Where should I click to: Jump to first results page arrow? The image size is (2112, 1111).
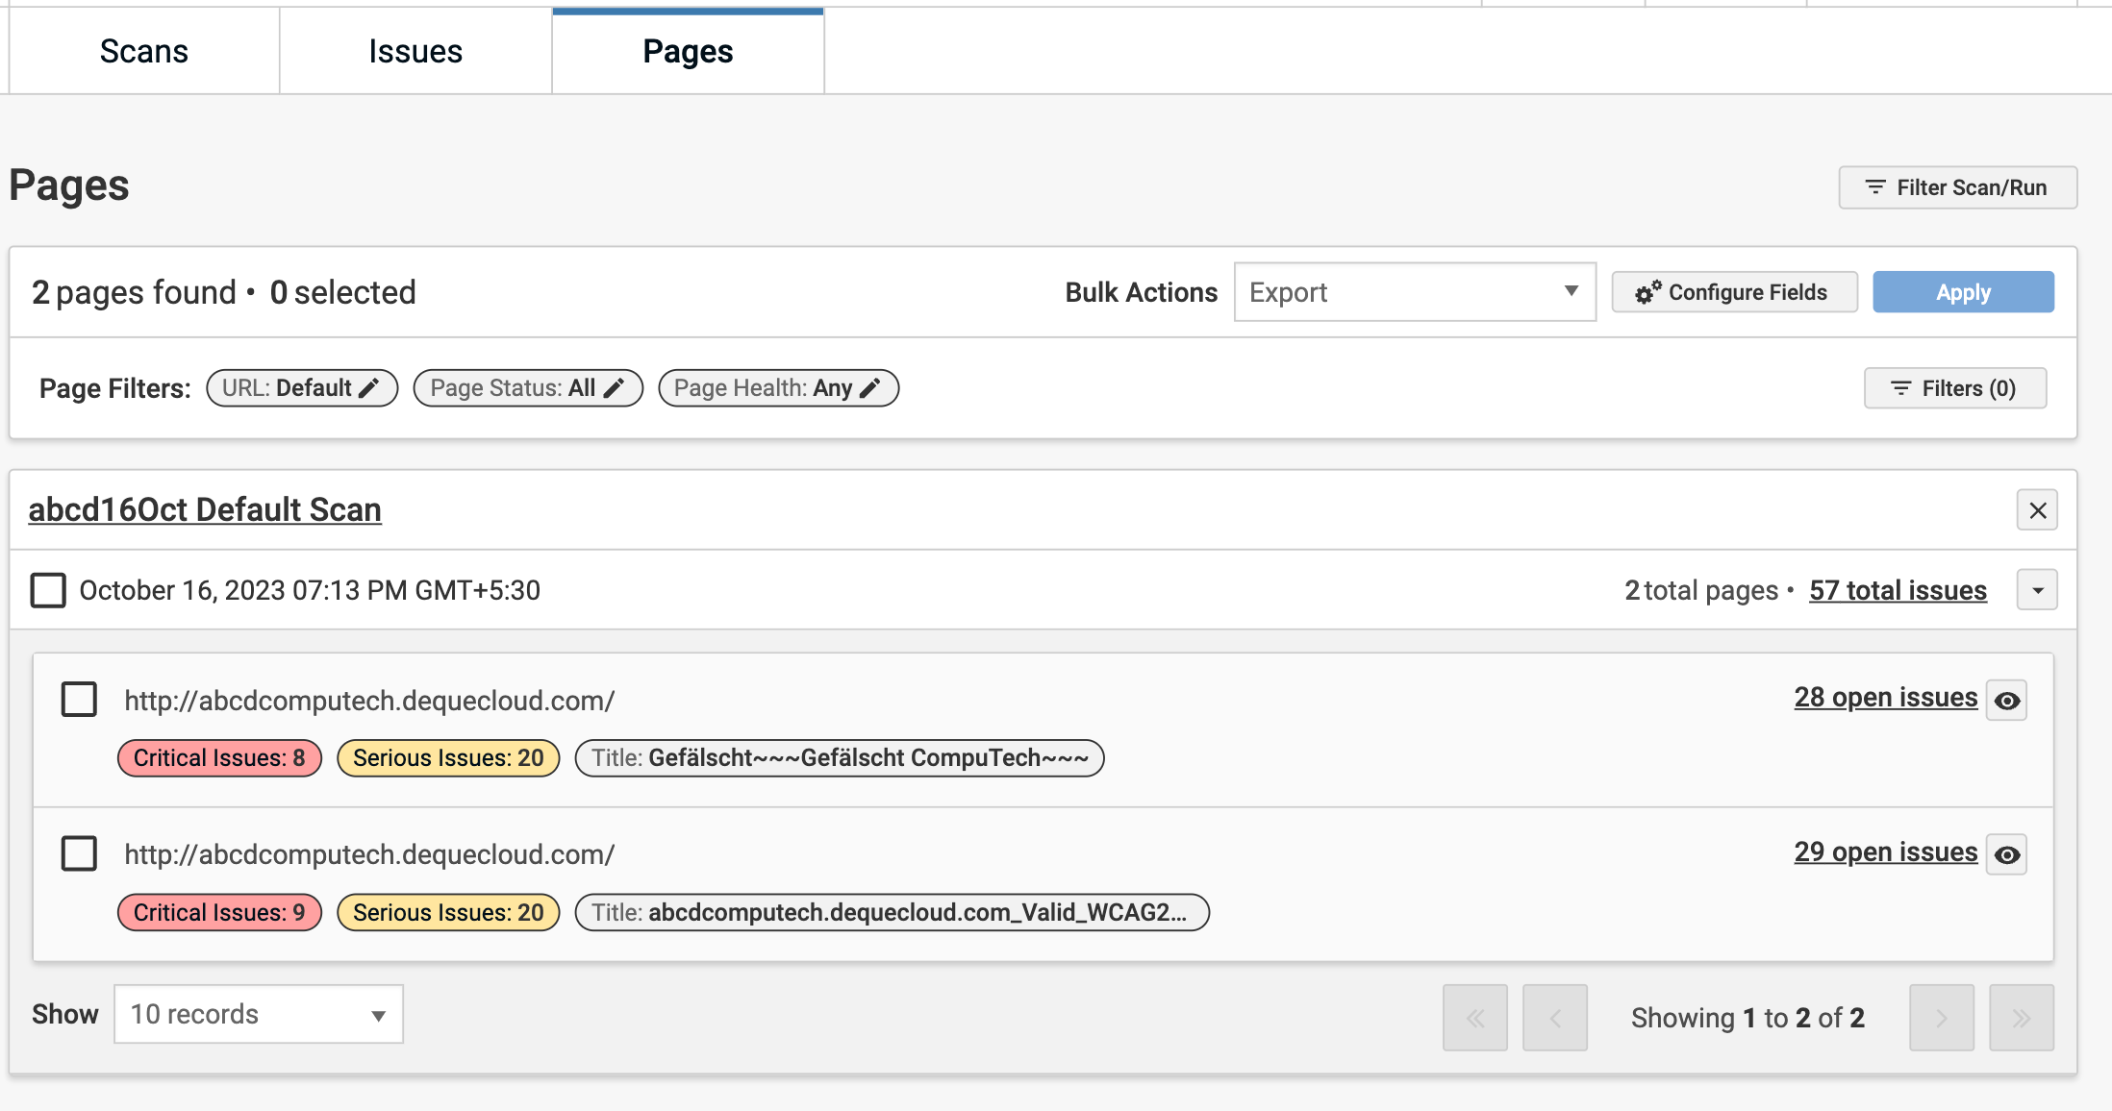pyautogui.click(x=1474, y=1018)
